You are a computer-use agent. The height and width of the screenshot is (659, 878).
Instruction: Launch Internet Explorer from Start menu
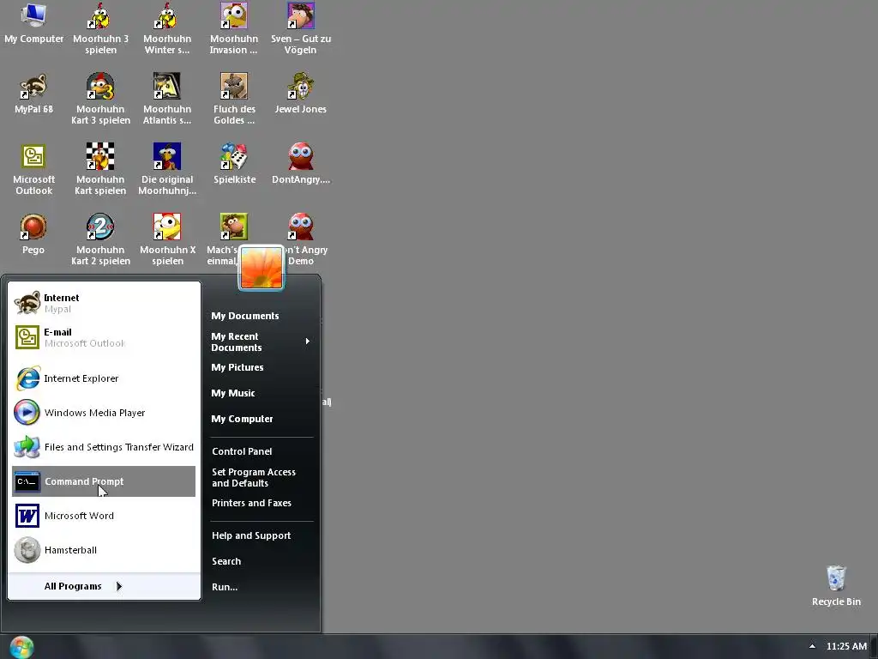(104, 378)
